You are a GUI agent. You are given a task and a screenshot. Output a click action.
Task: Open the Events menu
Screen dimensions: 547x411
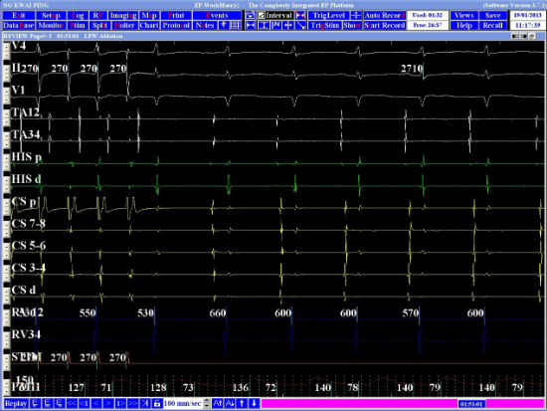coord(217,15)
